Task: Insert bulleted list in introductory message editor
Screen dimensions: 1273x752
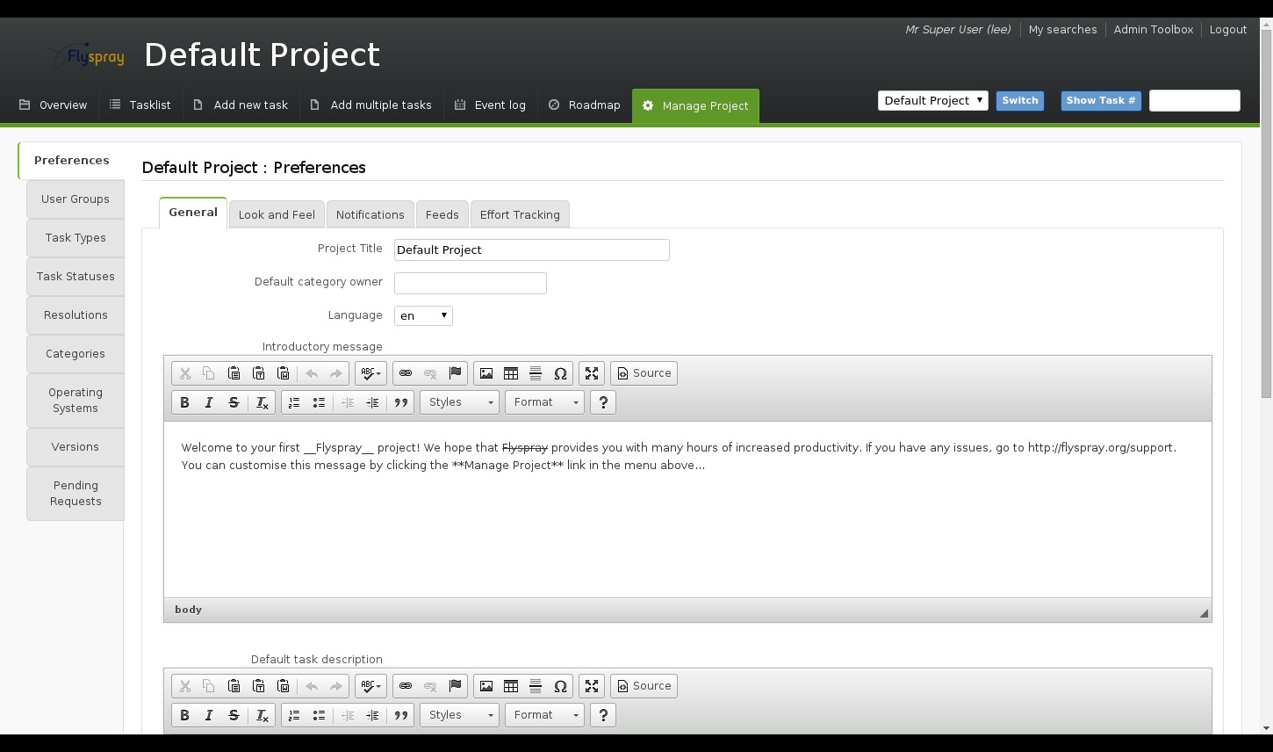Action: click(319, 402)
